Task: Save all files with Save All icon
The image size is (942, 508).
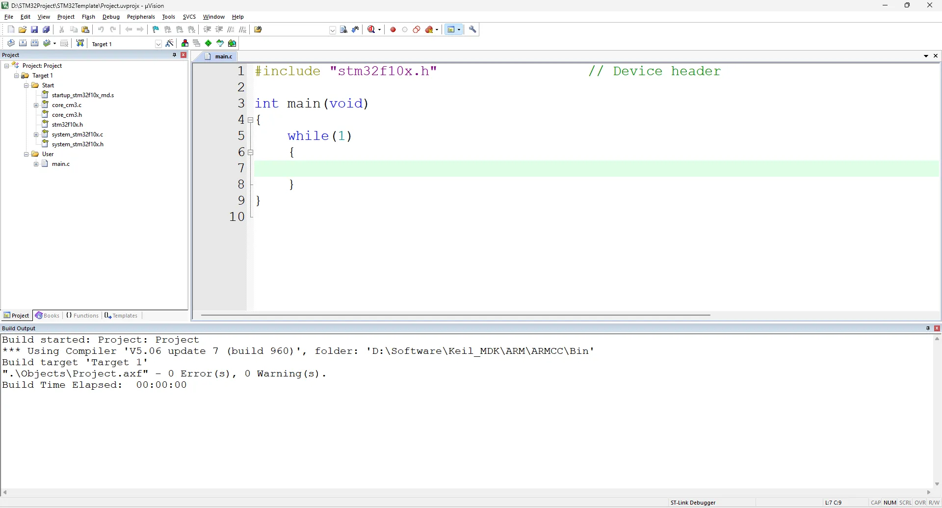Action: point(47,29)
